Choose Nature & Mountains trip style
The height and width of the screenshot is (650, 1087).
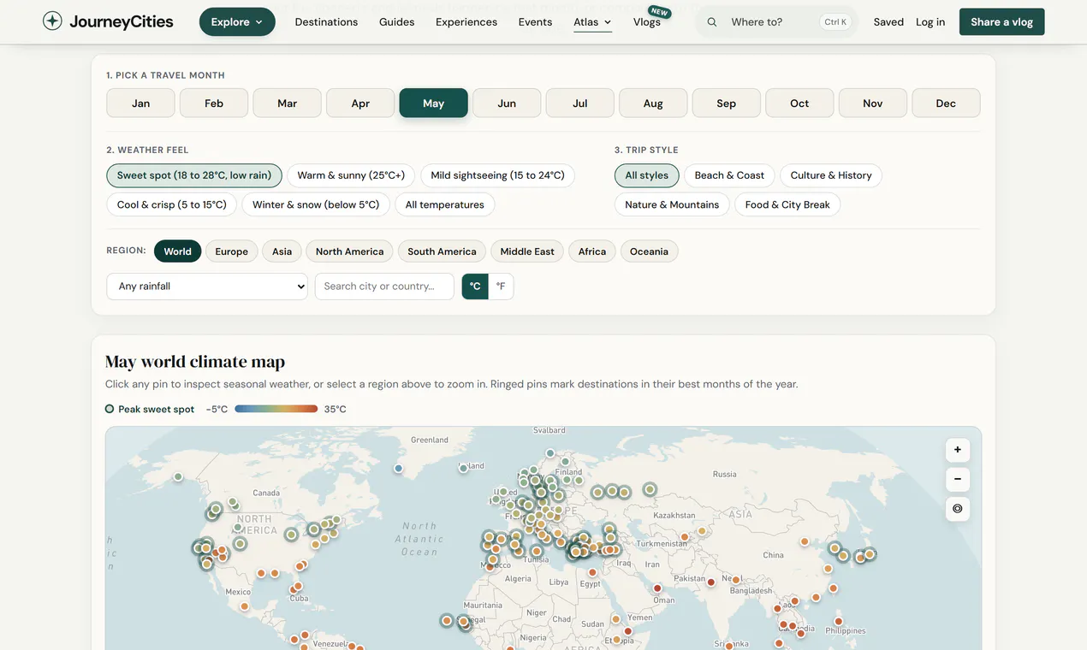pos(672,204)
